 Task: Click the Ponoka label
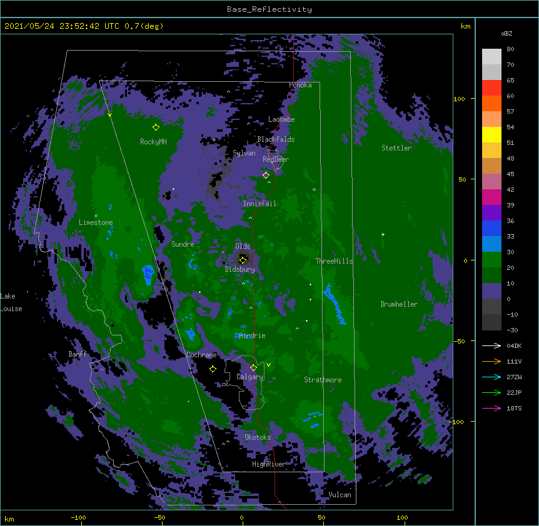tap(300, 85)
